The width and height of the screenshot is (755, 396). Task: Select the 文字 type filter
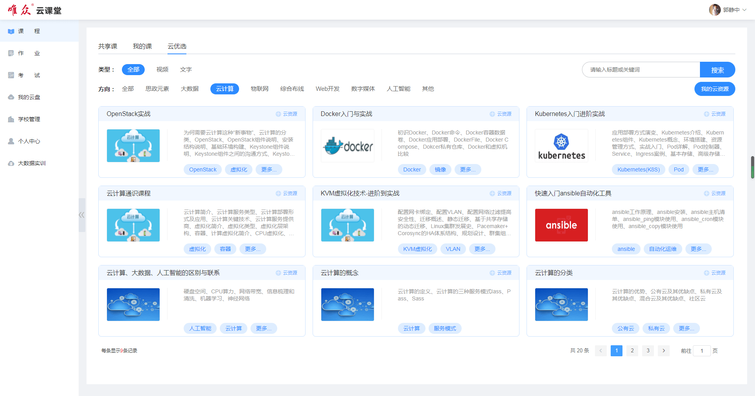(x=186, y=70)
